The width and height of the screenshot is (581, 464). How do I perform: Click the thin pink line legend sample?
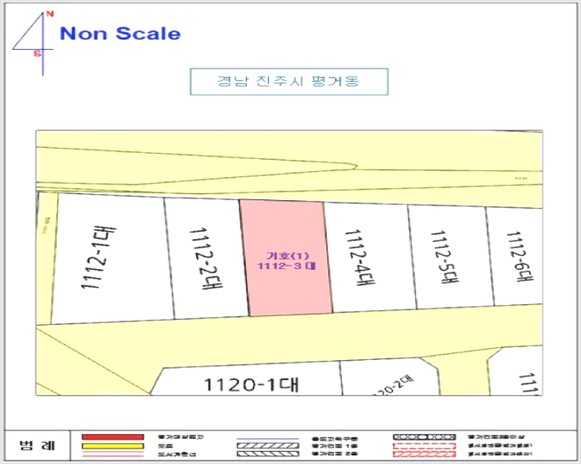(x=113, y=454)
